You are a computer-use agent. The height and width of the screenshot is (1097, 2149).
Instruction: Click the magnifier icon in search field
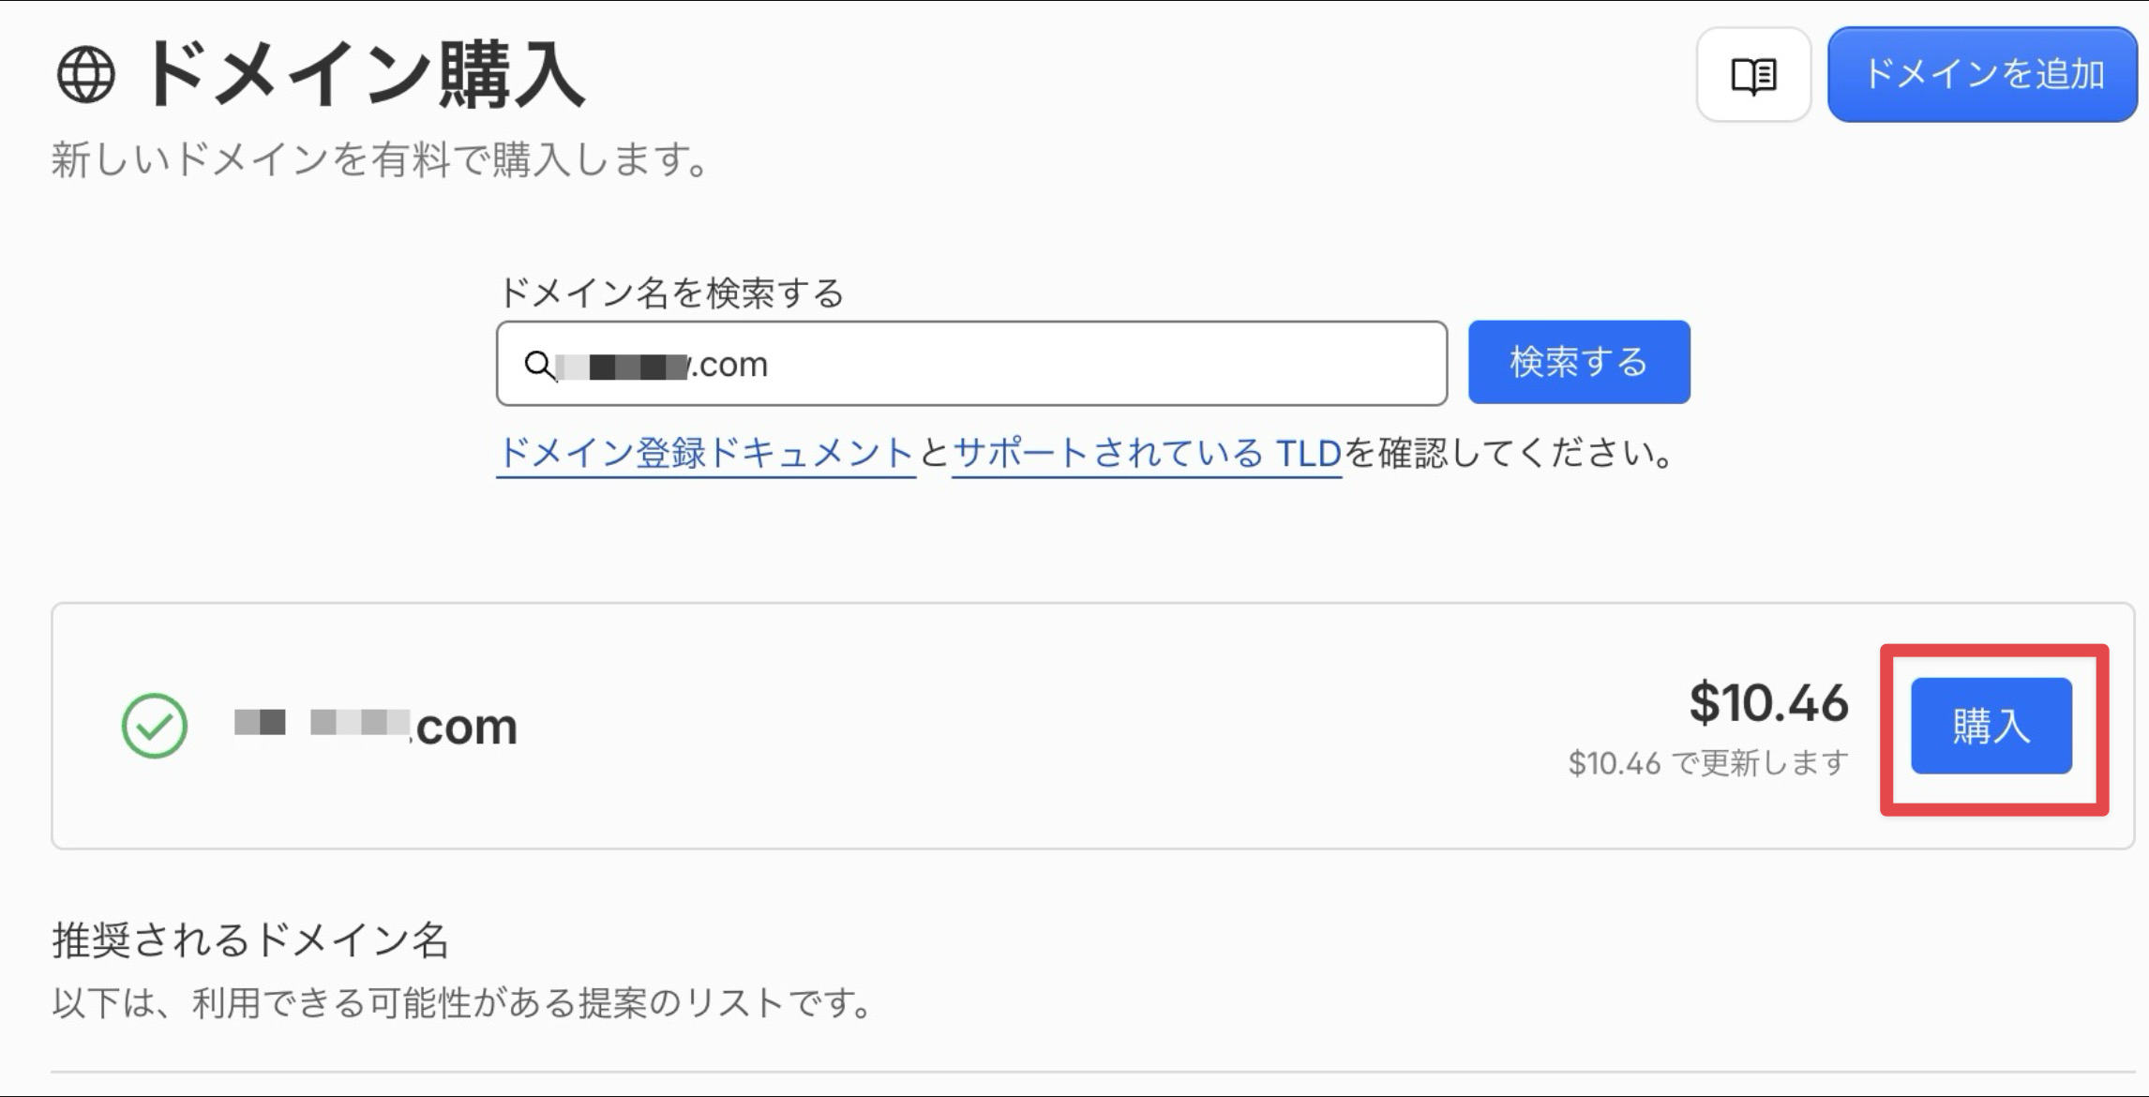click(x=539, y=365)
